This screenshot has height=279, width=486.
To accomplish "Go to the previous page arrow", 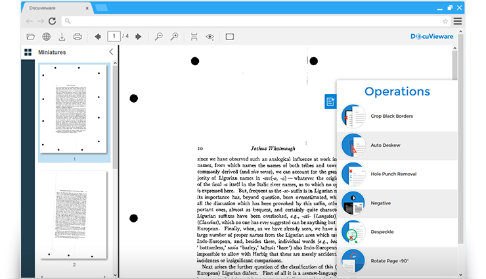I will tap(98, 37).
